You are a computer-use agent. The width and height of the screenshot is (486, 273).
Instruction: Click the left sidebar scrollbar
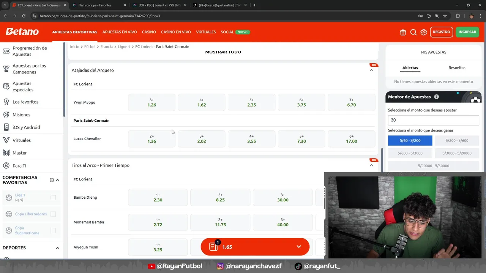(x=65, y=80)
